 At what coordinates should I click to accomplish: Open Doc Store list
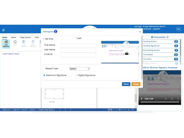161,59
